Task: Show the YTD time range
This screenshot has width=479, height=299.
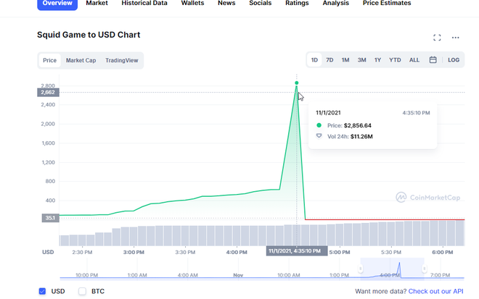Action: [395, 60]
